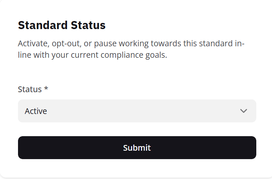The height and width of the screenshot is (179, 272).
Task: Click the Standard Status heading
Action: point(62,25)
